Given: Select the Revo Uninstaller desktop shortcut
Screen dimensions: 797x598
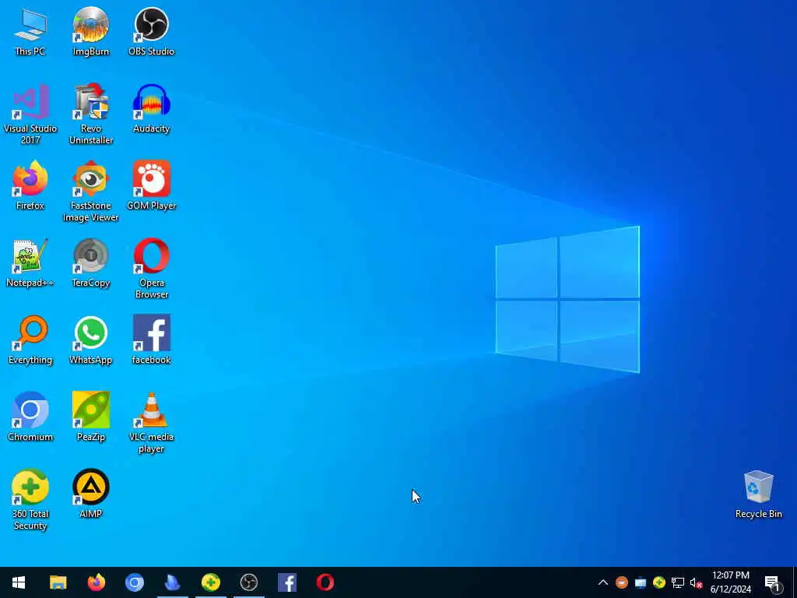Looking at the screenshot, I should 90,114.
